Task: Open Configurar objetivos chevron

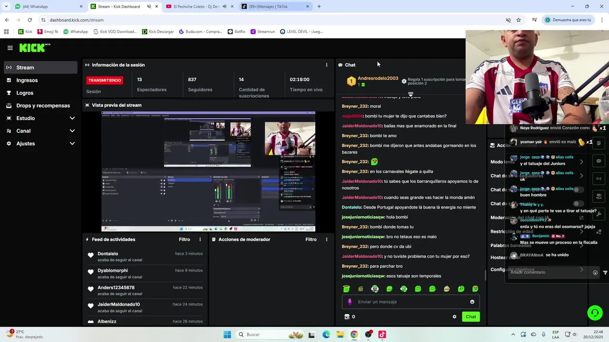Action: (581, 269)
